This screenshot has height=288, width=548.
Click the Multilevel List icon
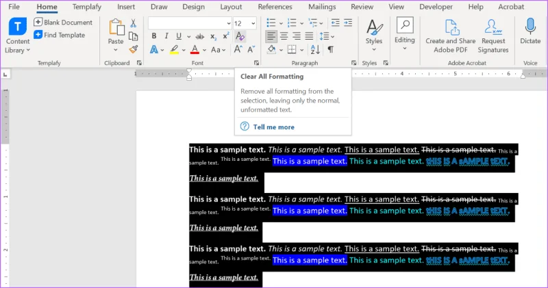[x=313, y=23]
